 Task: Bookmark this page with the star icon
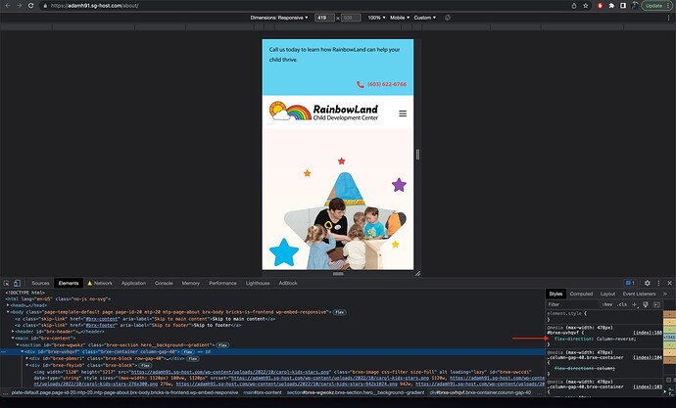pyautogui.click(x=586, y=6)
